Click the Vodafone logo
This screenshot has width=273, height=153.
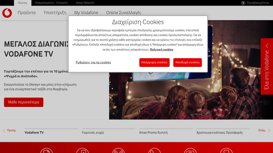[7, 13]
